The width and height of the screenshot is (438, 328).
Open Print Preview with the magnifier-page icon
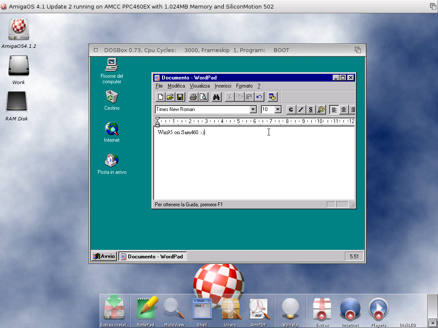(x=203, y=97)
